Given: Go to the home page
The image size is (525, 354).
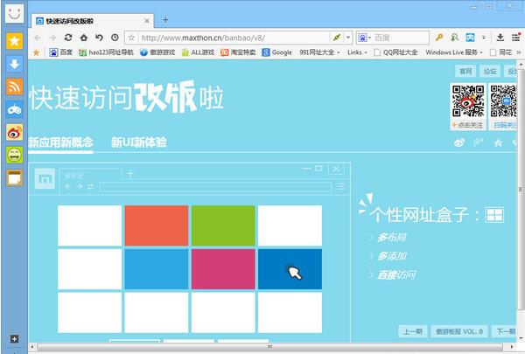Looking at the screenshot, I should click(84, 38).
